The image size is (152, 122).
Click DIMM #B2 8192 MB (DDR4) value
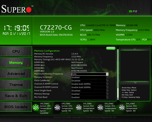coord(79,71)
